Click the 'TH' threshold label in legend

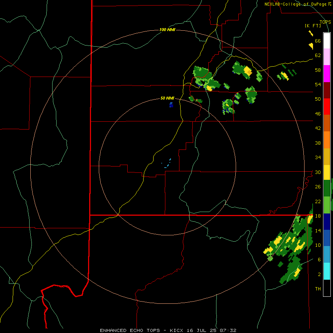point(318,289)
